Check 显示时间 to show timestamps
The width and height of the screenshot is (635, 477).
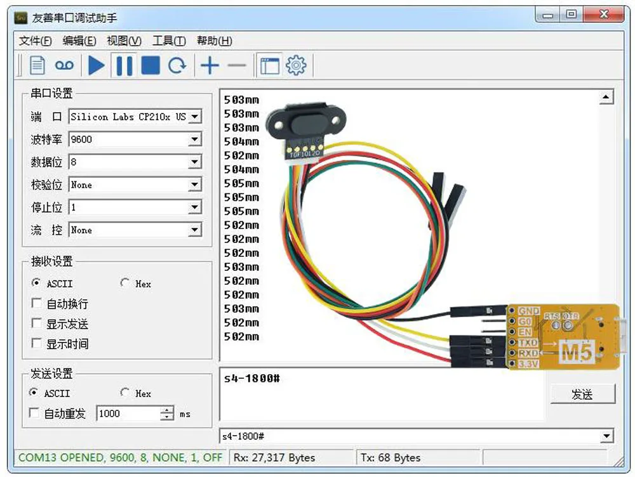tap(36, 344)
